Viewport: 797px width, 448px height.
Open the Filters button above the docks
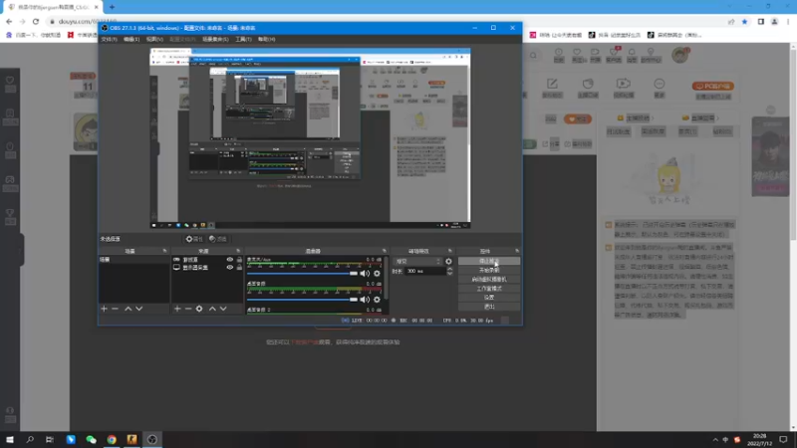pos(218,239)
